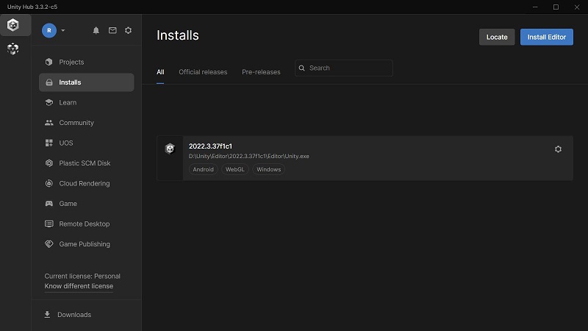Screen dimensions: 588x331
Task: Switch to the Pre-releases tab
Action: point(261,72)
